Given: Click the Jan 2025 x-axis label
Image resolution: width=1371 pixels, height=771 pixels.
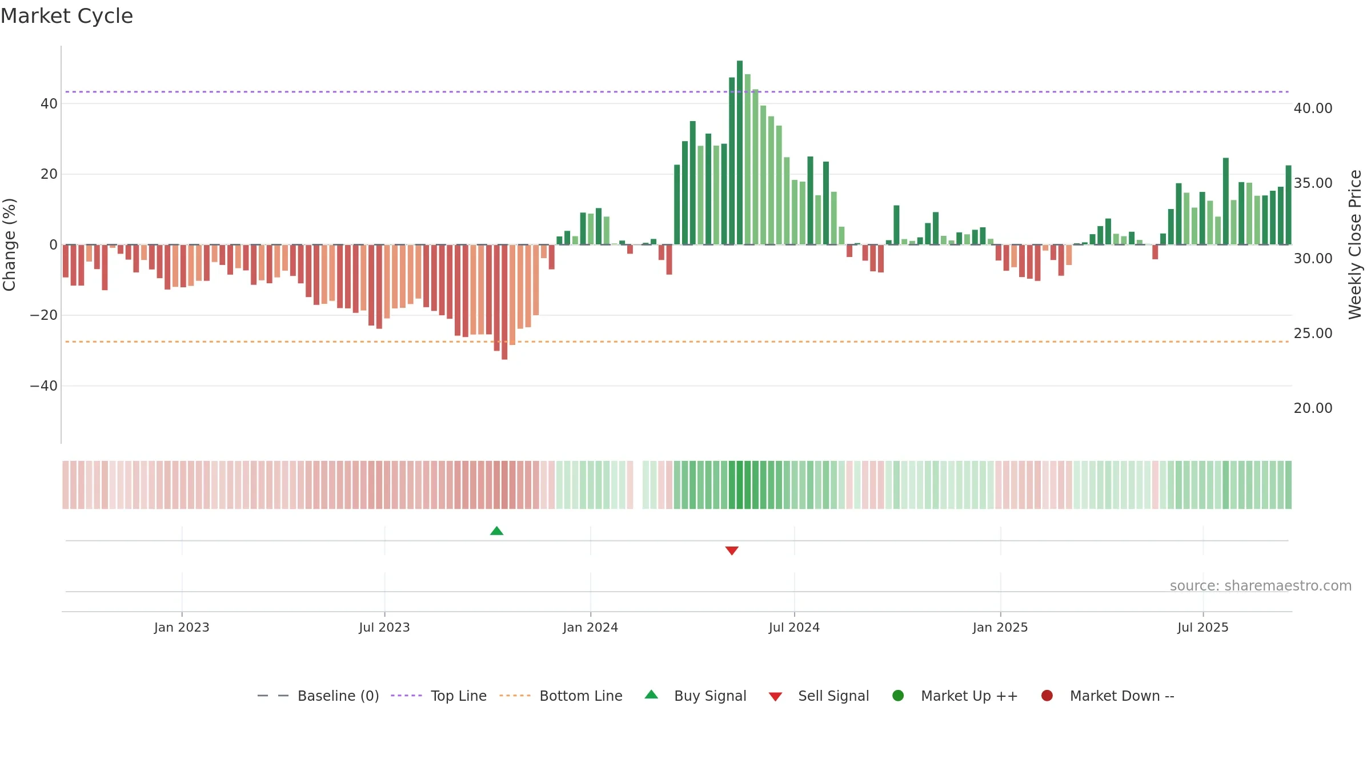Looking at the screenshot, I should (x=1000, y=627).
